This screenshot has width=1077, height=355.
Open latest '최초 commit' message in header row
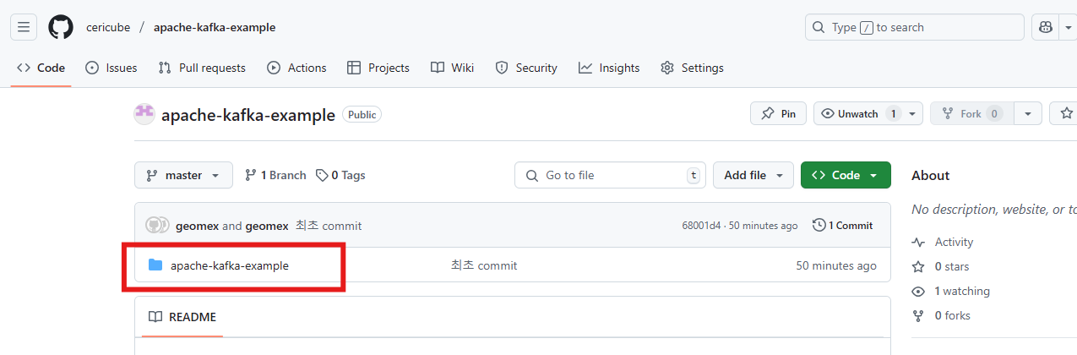[328, 225]
